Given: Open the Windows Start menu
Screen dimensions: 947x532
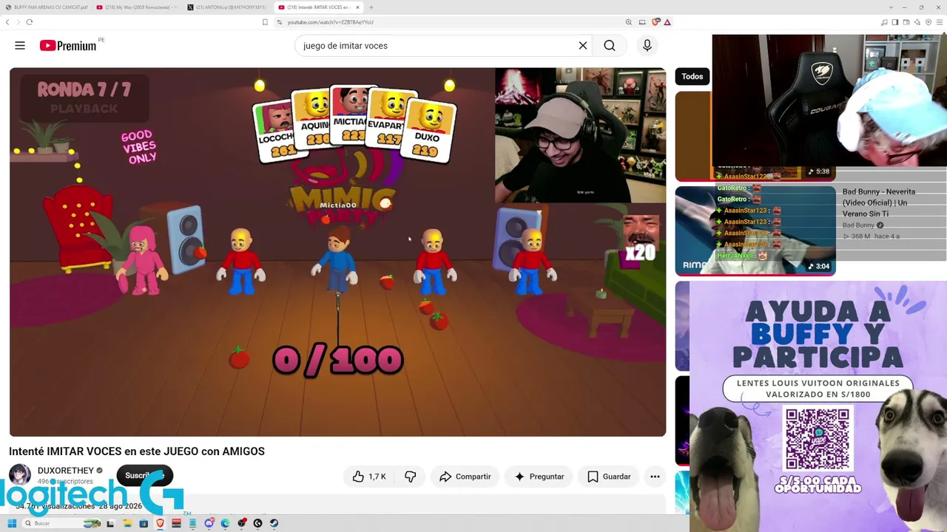Looking at the screenshot, I should click(x=12, y=523).
